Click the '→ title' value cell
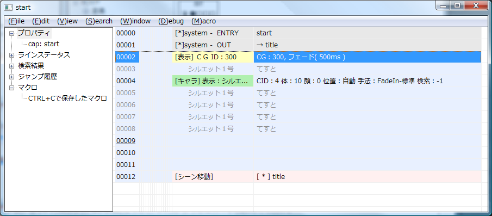This screenshot has width=492, height=216. (x=367, y=45)
